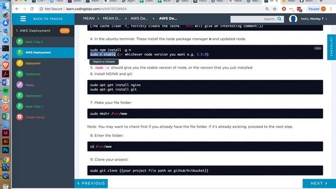Close the active AWS browser tab
This screenshot has width=336, height=189.
[277, 1]
